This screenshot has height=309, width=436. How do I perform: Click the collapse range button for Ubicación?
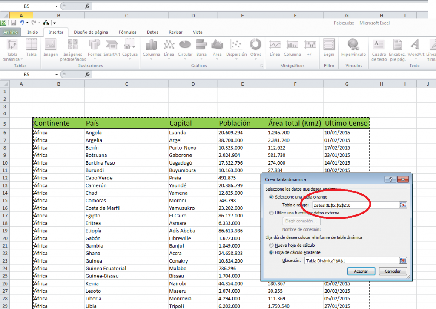coord(403,260)
